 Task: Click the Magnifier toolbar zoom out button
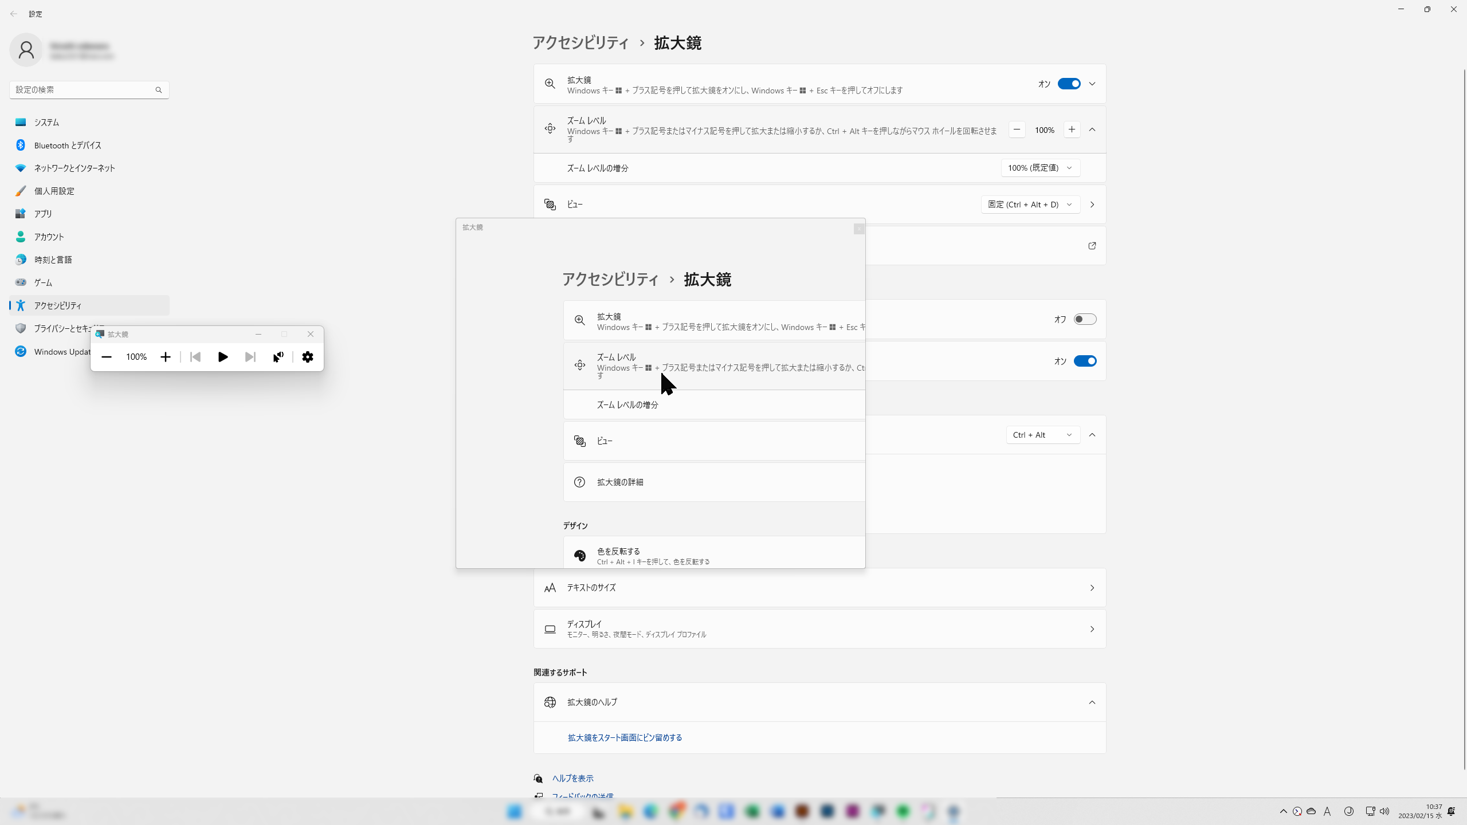[107, 357]
